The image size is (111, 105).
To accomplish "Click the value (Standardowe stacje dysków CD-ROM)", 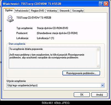I will pyautogui.click(x=57, y=33).
